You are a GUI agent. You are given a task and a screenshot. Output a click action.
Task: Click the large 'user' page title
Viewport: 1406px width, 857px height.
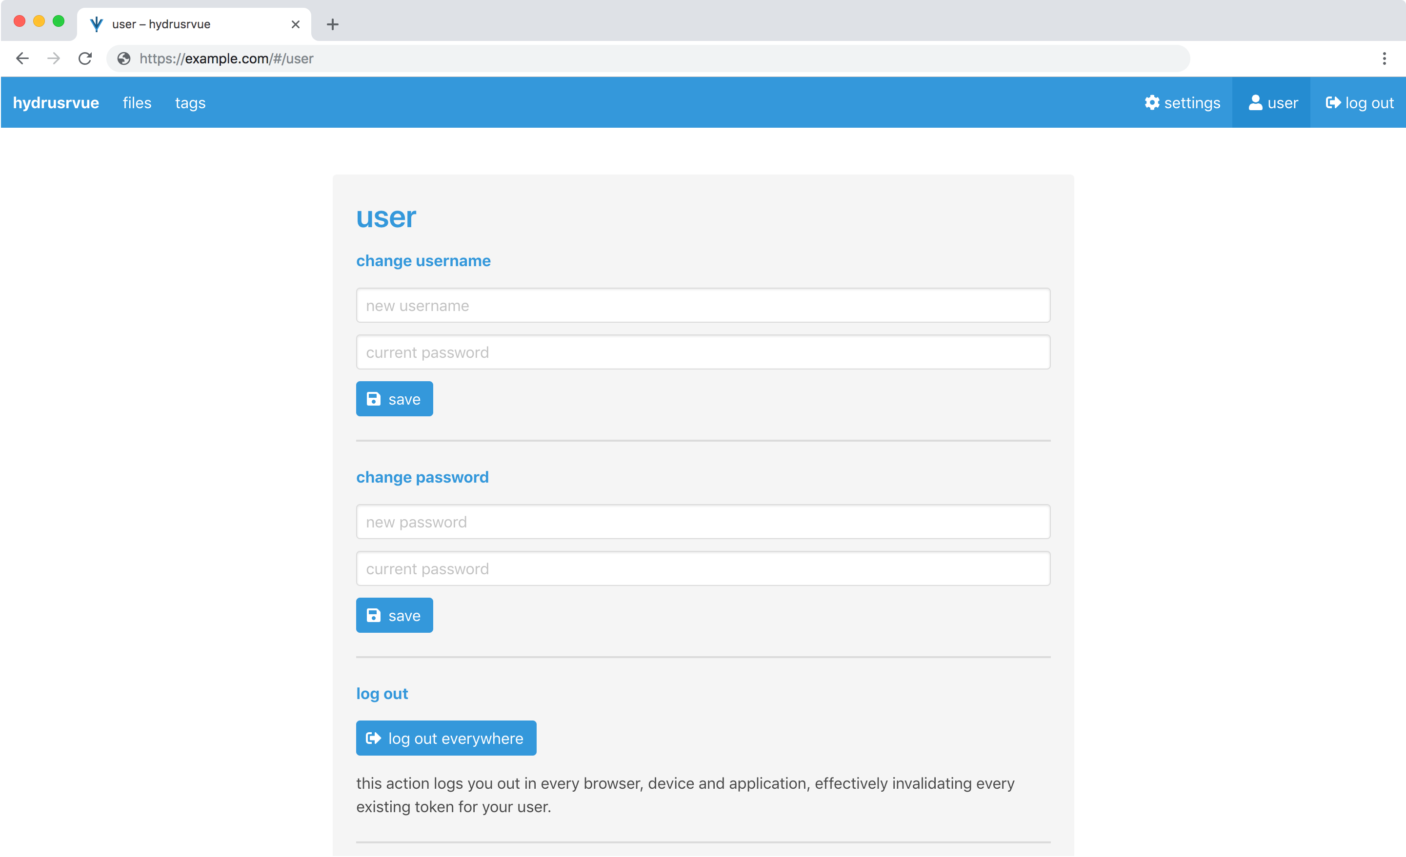[386, 217]
